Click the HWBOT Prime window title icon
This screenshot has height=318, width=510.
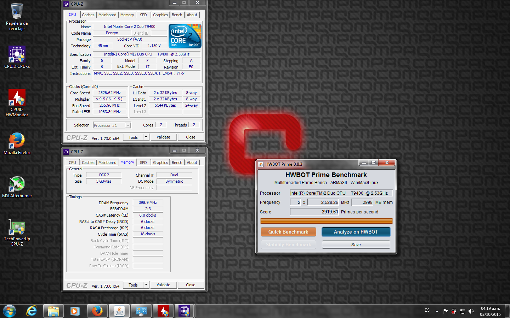pos(261,164)
